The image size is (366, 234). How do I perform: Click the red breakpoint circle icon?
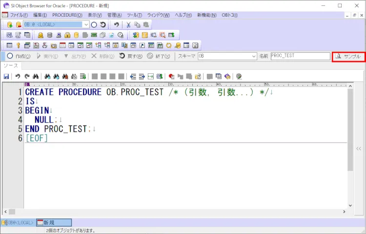point(171,76)
